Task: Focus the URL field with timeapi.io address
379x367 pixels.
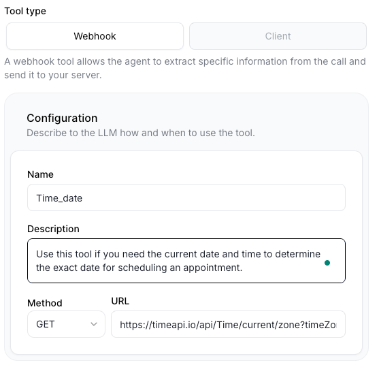Action: 228,324
